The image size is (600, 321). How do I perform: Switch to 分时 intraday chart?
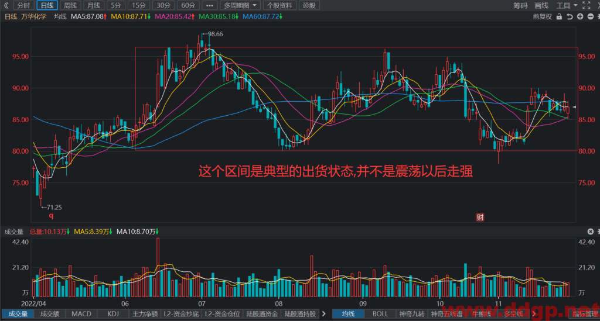point(23,5)
